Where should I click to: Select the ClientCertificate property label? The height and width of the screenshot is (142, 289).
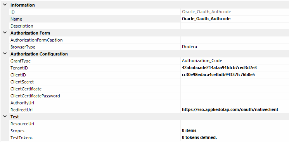tap(26, 89)
